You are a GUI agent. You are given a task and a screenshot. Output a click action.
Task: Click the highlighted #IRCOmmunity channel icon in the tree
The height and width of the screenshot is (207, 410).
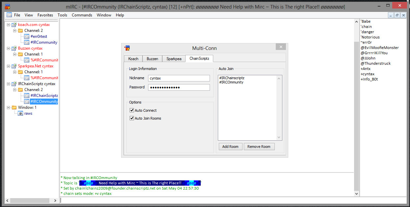27,102
